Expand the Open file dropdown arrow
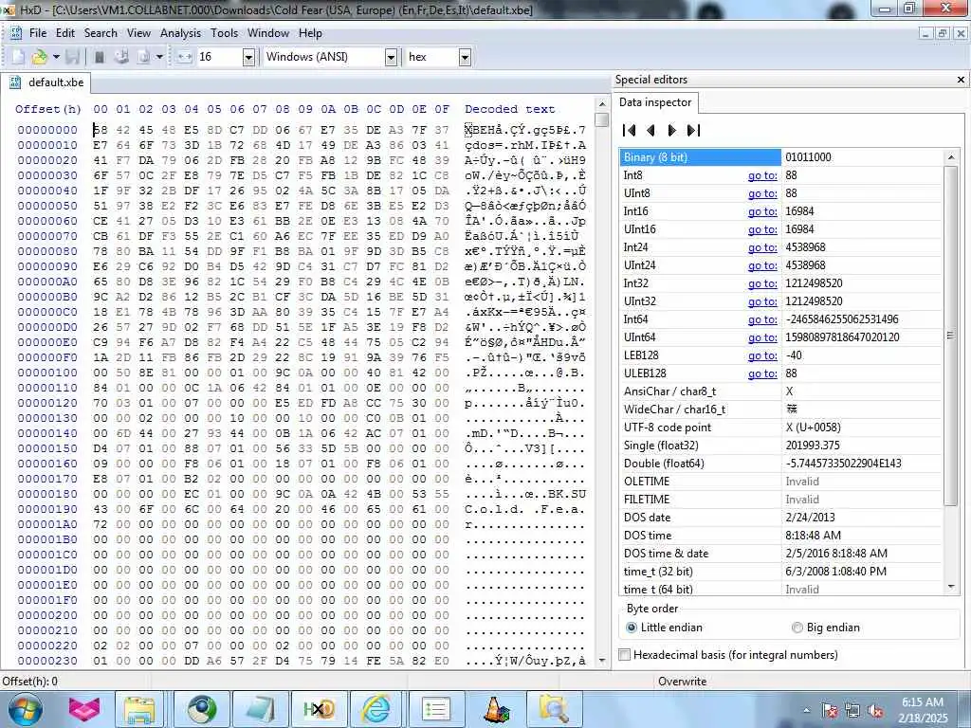The image size is (971, 728). 56,57
